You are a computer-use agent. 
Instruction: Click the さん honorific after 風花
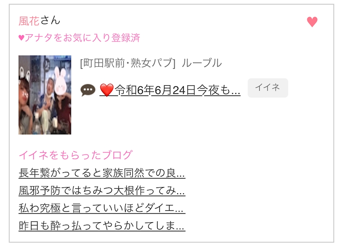coord(50,21)
